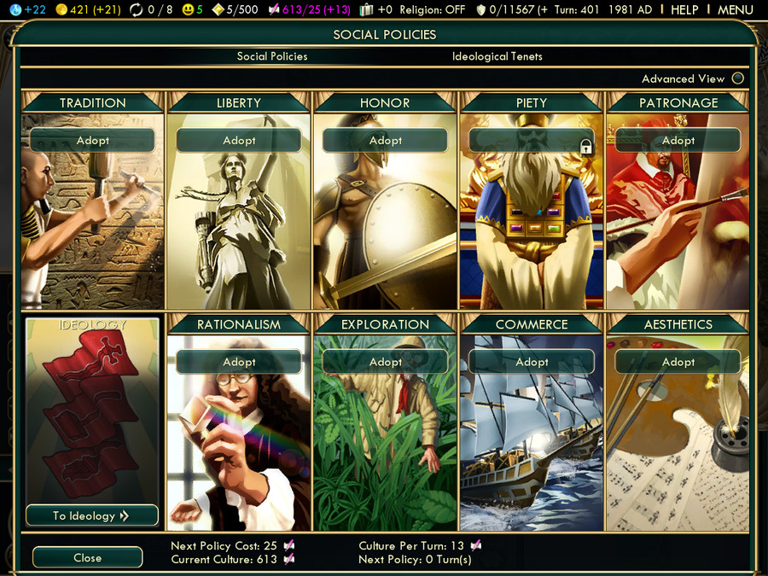768x576 pixels.
Task: Adopt the Tradition policy branch
Action: point(92,141)
